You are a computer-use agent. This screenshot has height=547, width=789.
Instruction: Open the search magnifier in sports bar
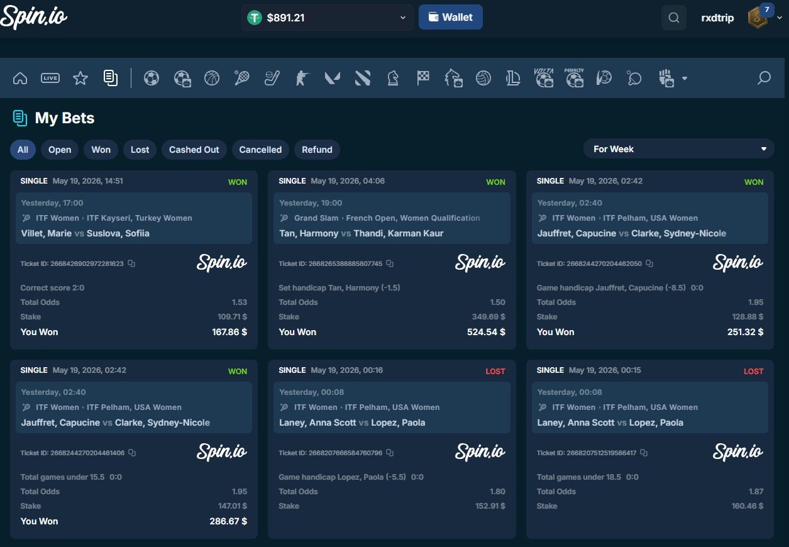pyautogui.click(x=764, y=78)
